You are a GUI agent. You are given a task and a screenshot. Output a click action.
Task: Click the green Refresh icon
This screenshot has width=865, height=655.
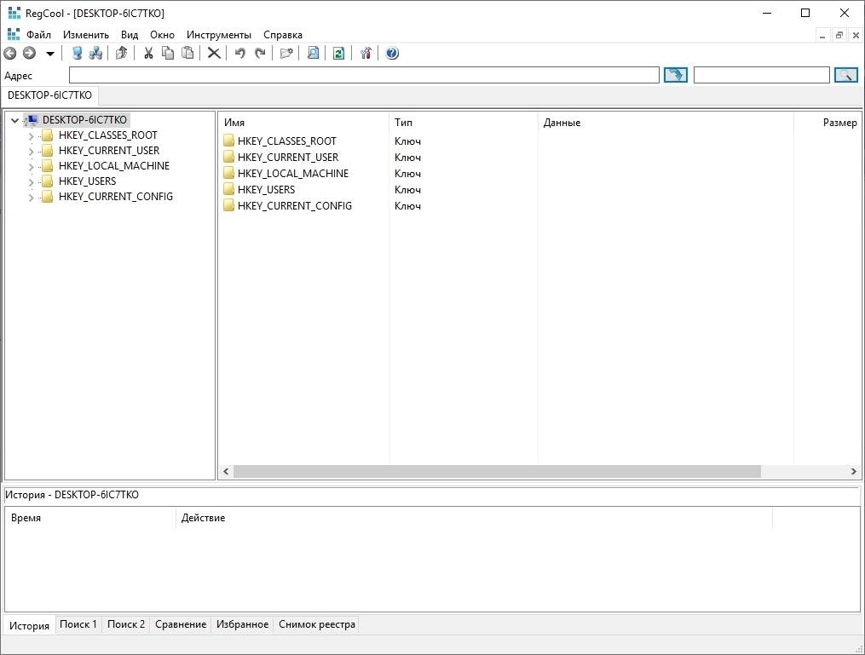[338, 54]
